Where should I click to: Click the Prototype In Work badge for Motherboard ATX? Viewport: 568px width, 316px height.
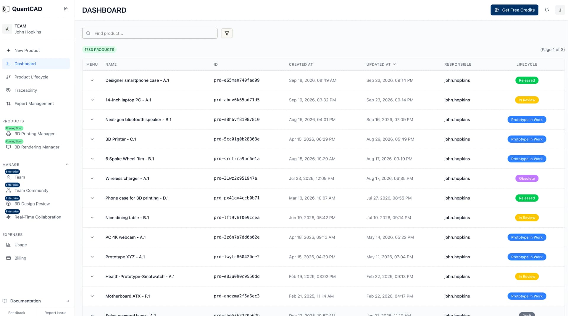click(527, 296)
